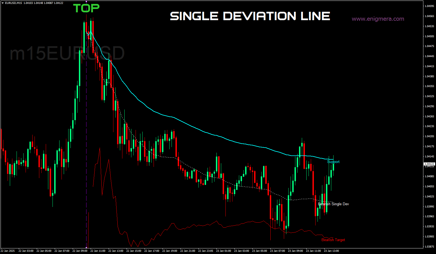
Task: Click the 22 Jan 03:00 time label
Action: (x=26, y=251)
